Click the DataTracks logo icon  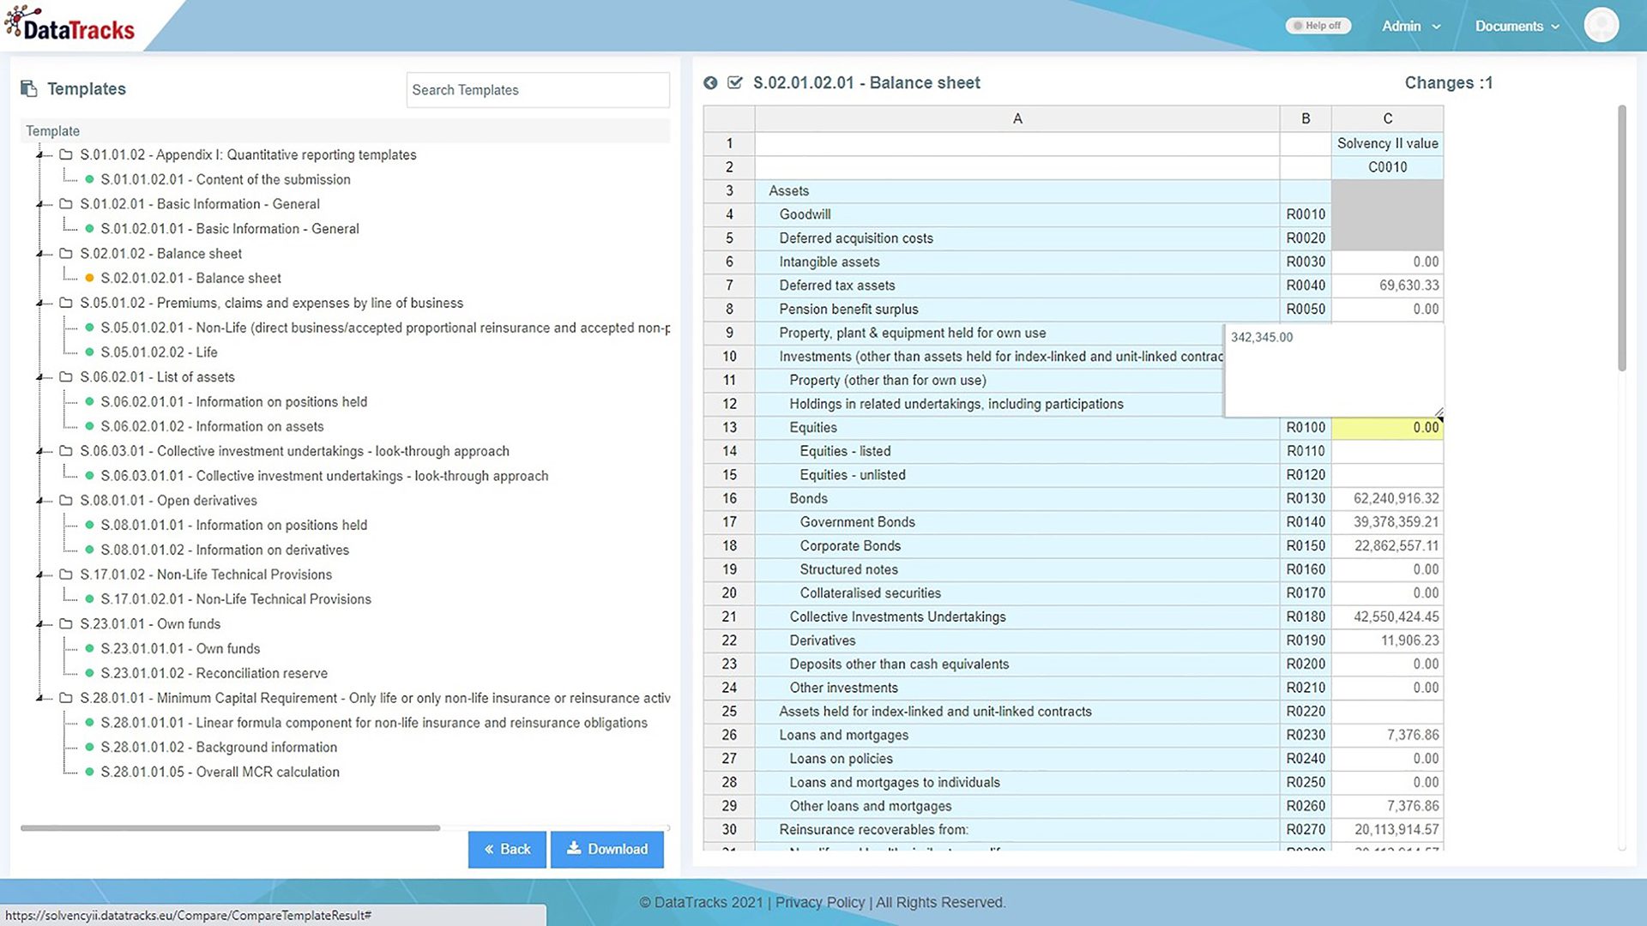pos(15,25)
